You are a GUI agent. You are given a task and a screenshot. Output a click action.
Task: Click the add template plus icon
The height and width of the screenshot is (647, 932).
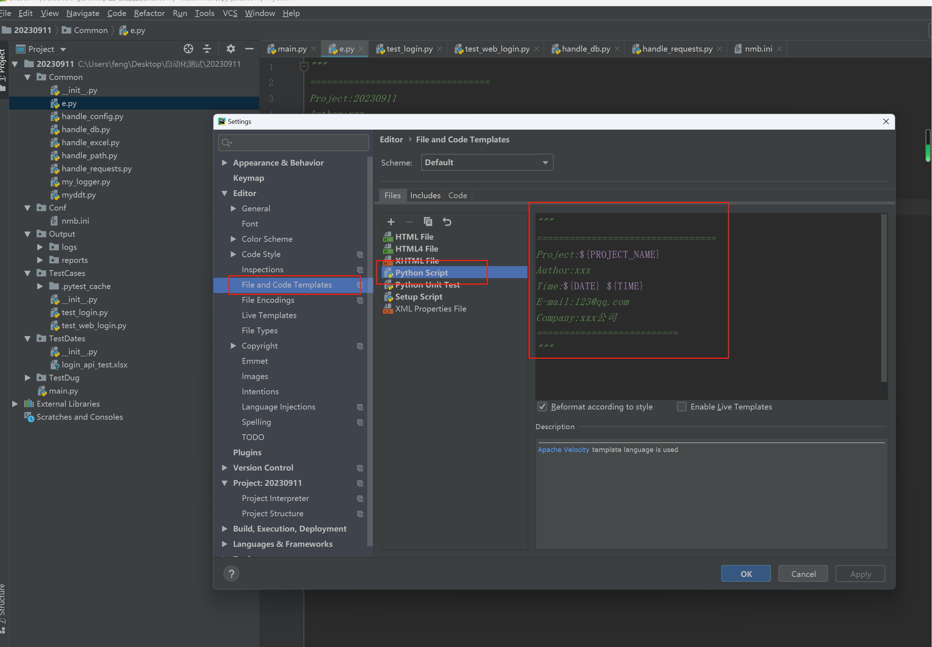[391, 222]
